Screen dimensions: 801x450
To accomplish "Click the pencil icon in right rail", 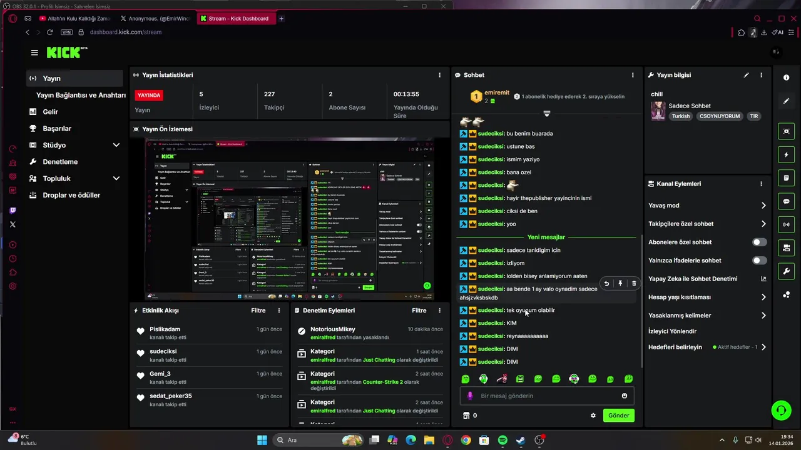I will (x=787, y=101).
